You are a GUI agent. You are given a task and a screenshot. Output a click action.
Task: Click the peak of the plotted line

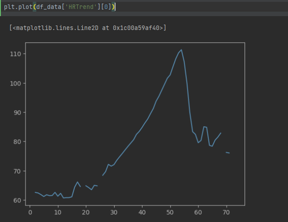pyautogui.click(x=181, y=50)
